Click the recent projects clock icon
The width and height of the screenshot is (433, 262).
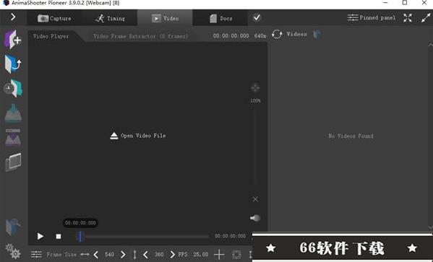pyautogui.click(x=13, y=88)
